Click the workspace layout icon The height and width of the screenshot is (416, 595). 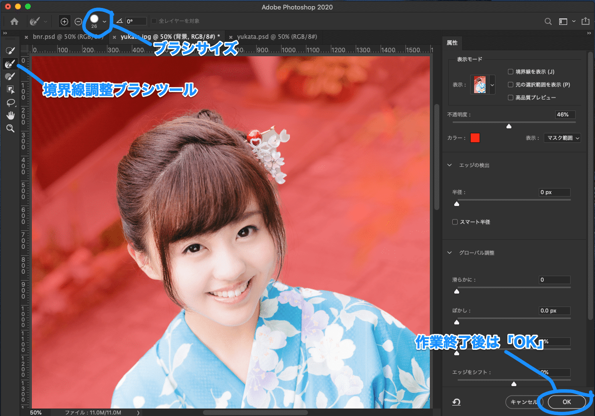tap(563, 21)
